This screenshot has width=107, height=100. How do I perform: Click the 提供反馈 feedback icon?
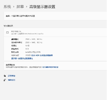[5, 80]
